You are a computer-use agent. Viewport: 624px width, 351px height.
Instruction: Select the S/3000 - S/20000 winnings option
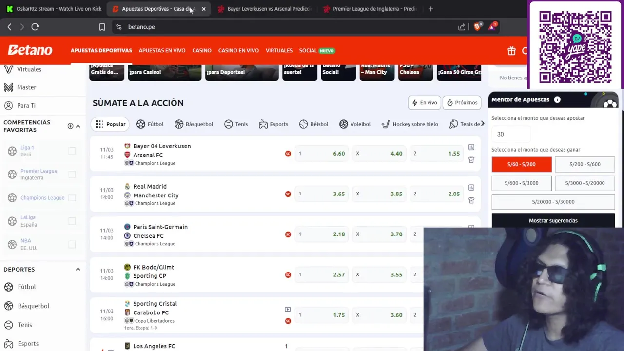tap(585, 183)
